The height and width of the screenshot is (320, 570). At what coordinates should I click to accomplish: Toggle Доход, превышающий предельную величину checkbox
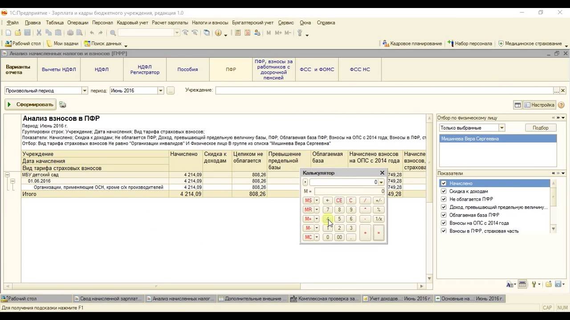coord(444,207)
